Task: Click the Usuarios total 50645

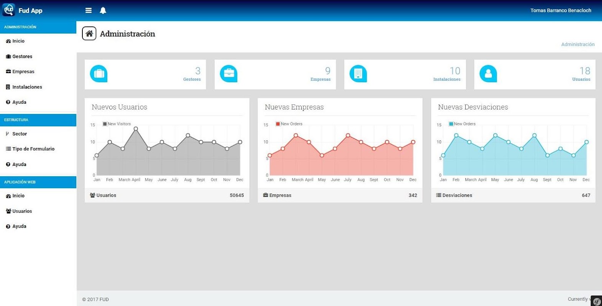Action: (237, 195)
